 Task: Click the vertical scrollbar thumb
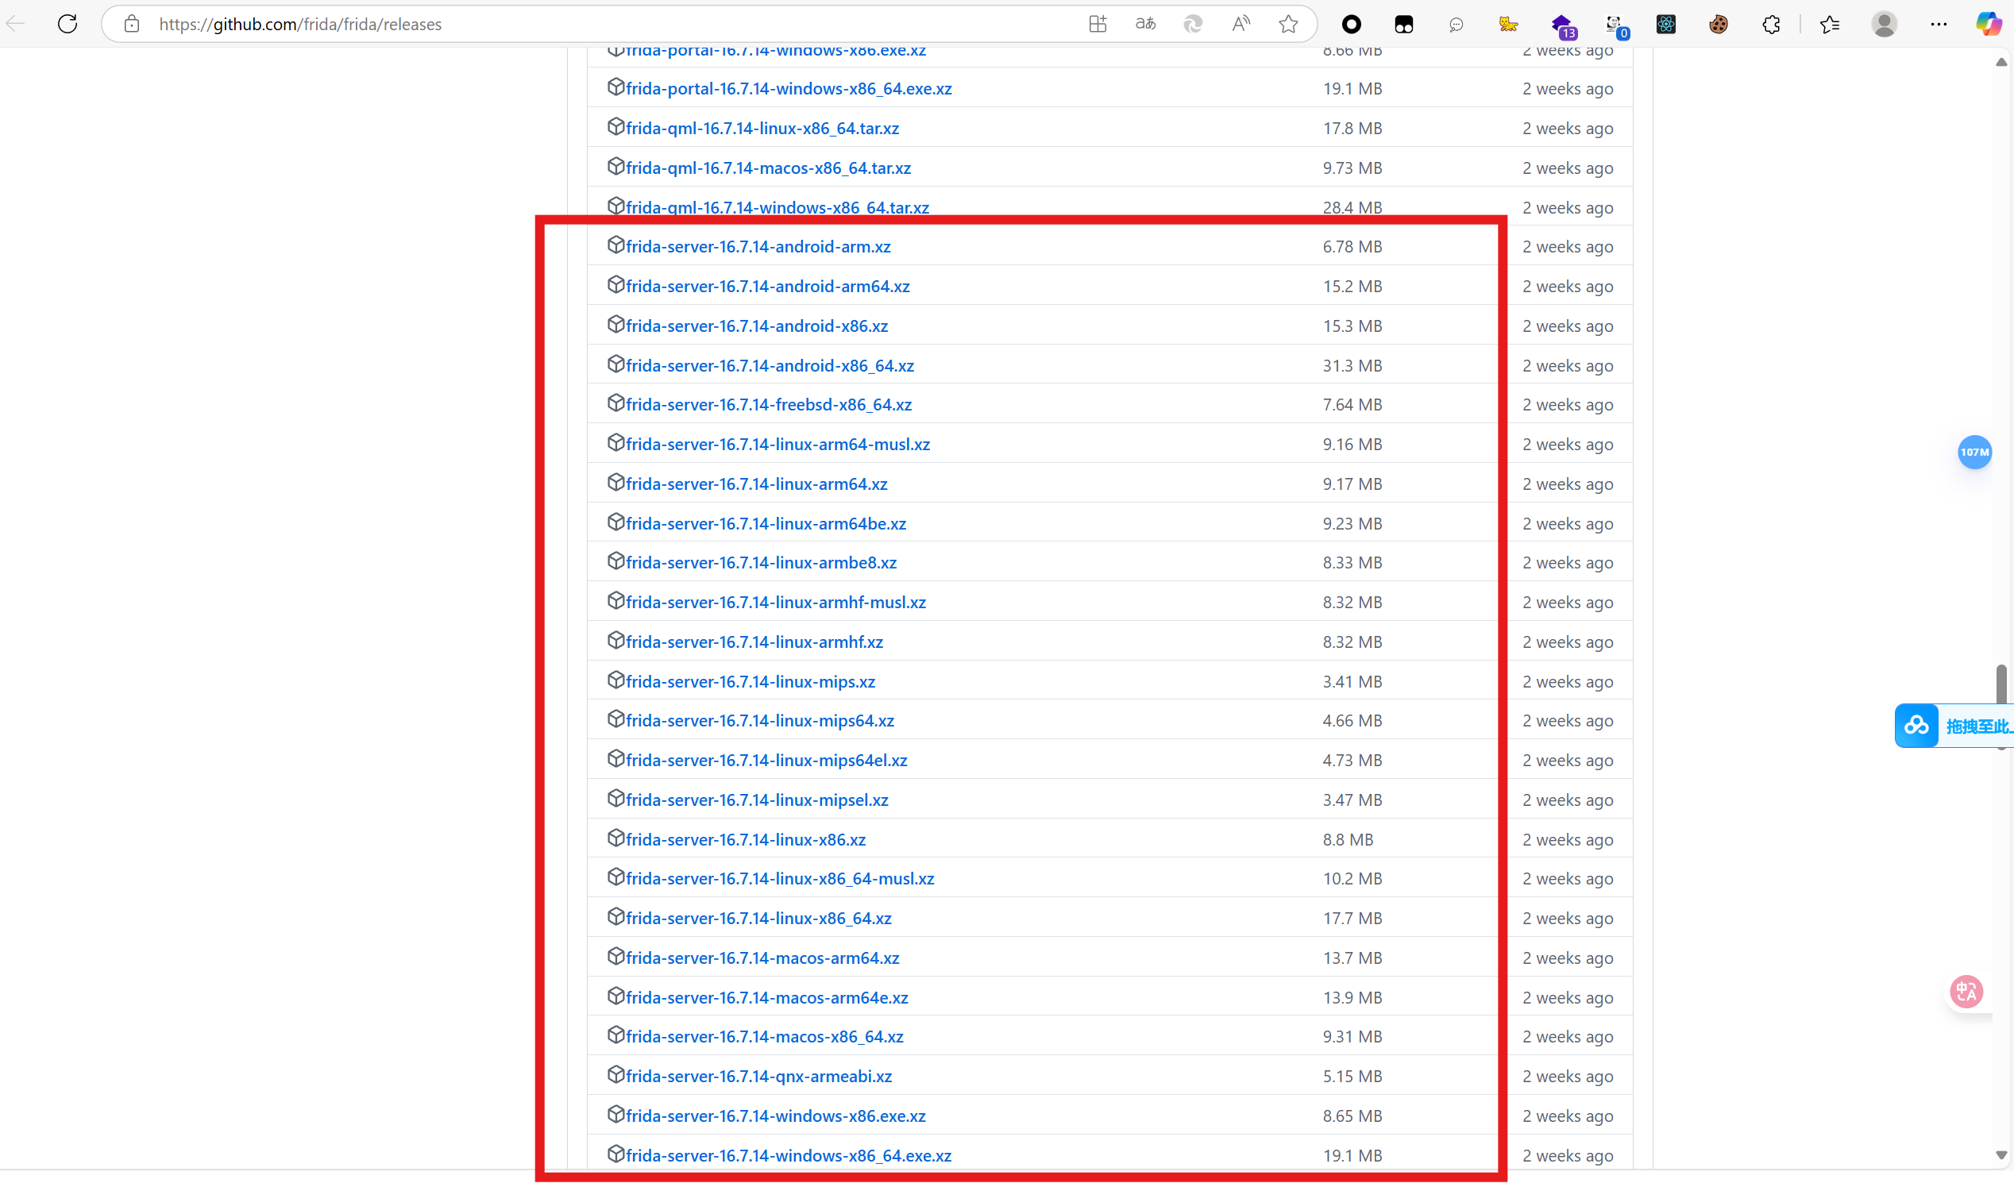coord(2001,685)
